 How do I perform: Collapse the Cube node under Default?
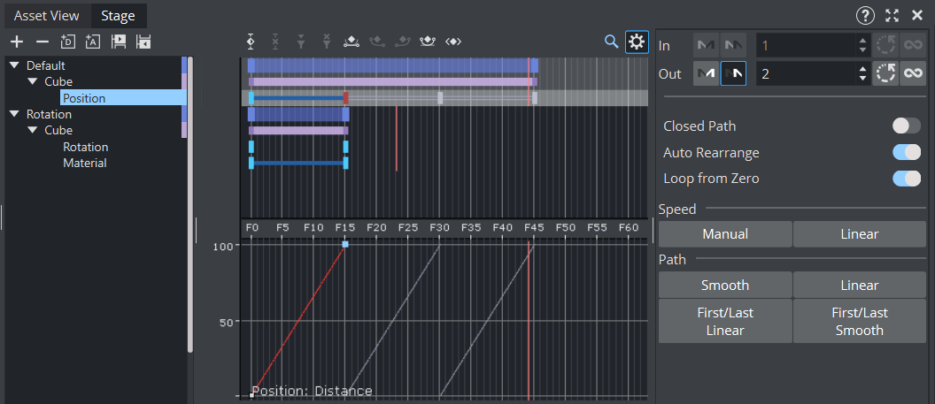[x=33, y=81]
